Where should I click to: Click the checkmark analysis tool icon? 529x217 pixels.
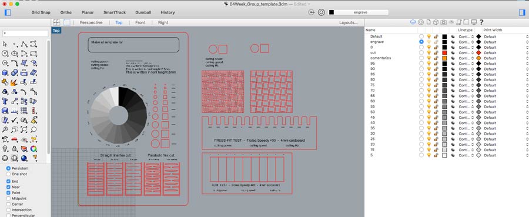[14, 120]
